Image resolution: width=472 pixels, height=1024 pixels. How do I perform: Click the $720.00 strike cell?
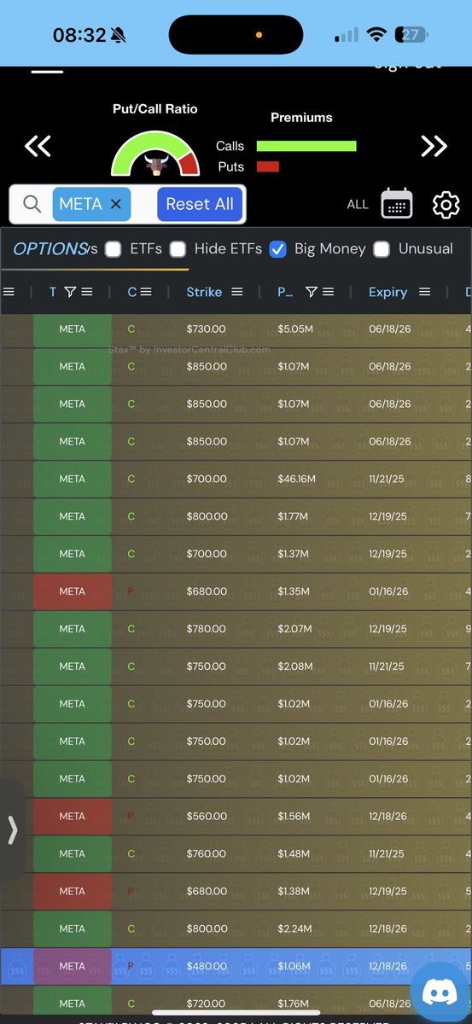[207, 1004]
